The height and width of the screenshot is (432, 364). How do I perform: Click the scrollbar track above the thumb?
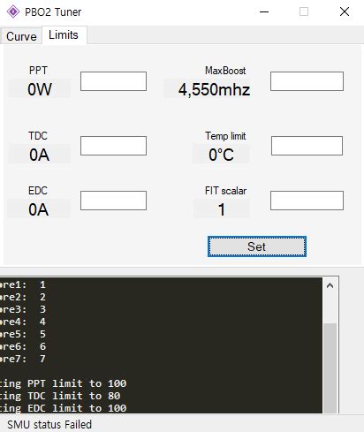(x=330, y=307)
